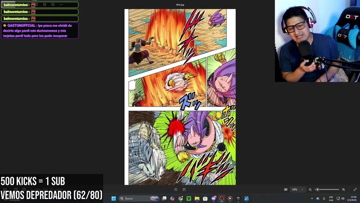360x203 pixels.
Task: Open Minecraft from the taskbar
Action: click(x=189, y=198)
